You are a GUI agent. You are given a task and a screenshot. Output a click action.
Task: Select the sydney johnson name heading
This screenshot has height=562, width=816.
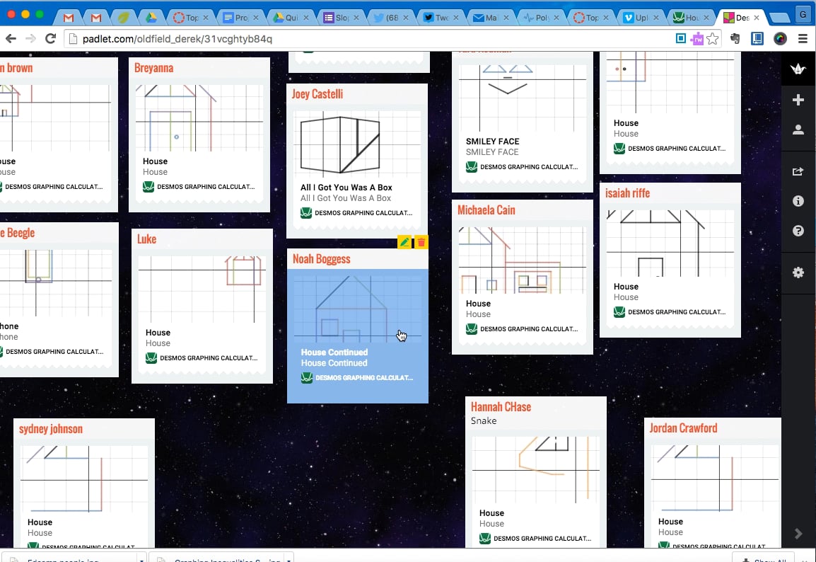point(51,429)
